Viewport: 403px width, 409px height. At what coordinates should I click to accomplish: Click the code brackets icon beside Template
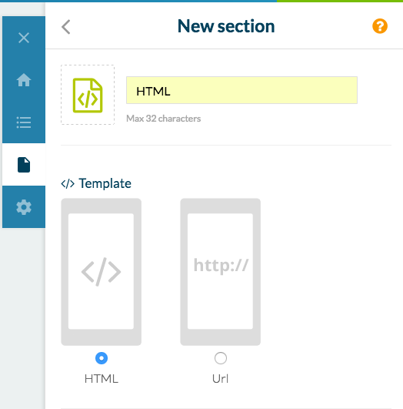[x=68, y=183]
